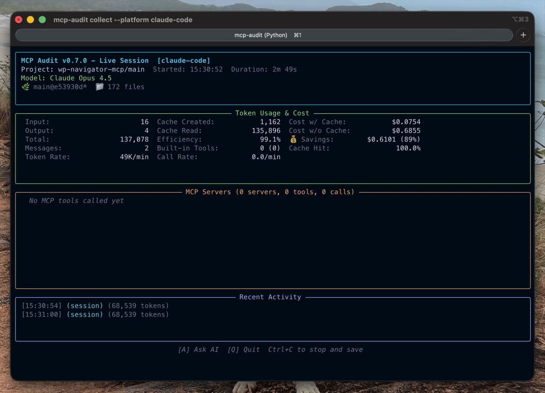545x393 pixels.
Task: Click the Total value 137,078
Action: 134,140
